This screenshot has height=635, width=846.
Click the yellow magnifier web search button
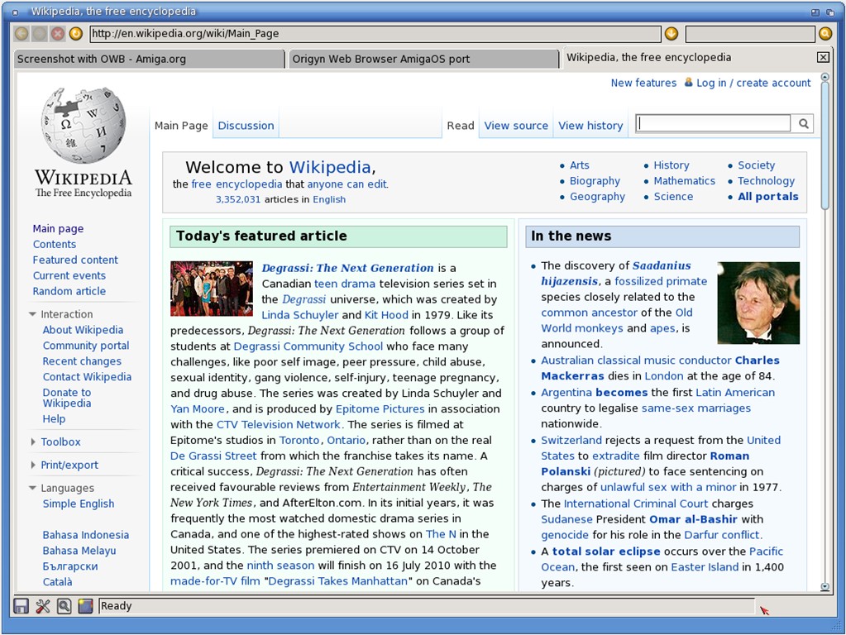point(825,33)
